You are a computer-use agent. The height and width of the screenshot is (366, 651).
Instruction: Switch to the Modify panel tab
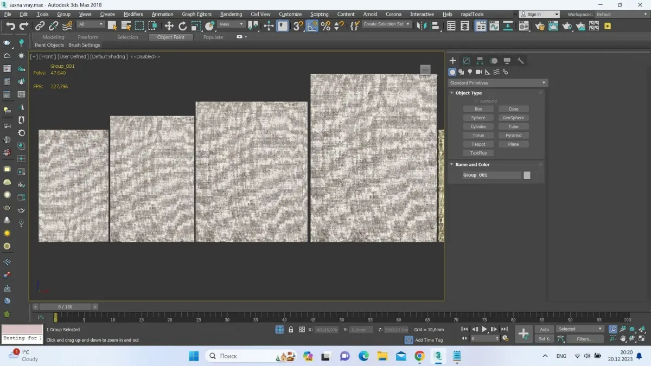[x=466, y=61]
